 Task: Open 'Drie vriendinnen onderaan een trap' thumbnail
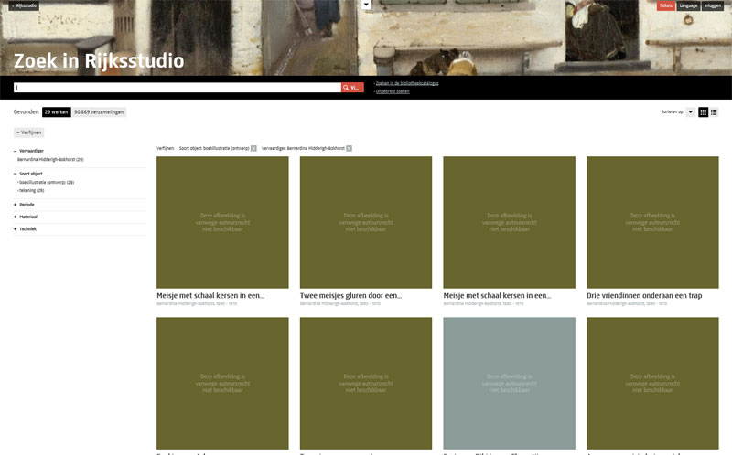[x=652, y=223]
